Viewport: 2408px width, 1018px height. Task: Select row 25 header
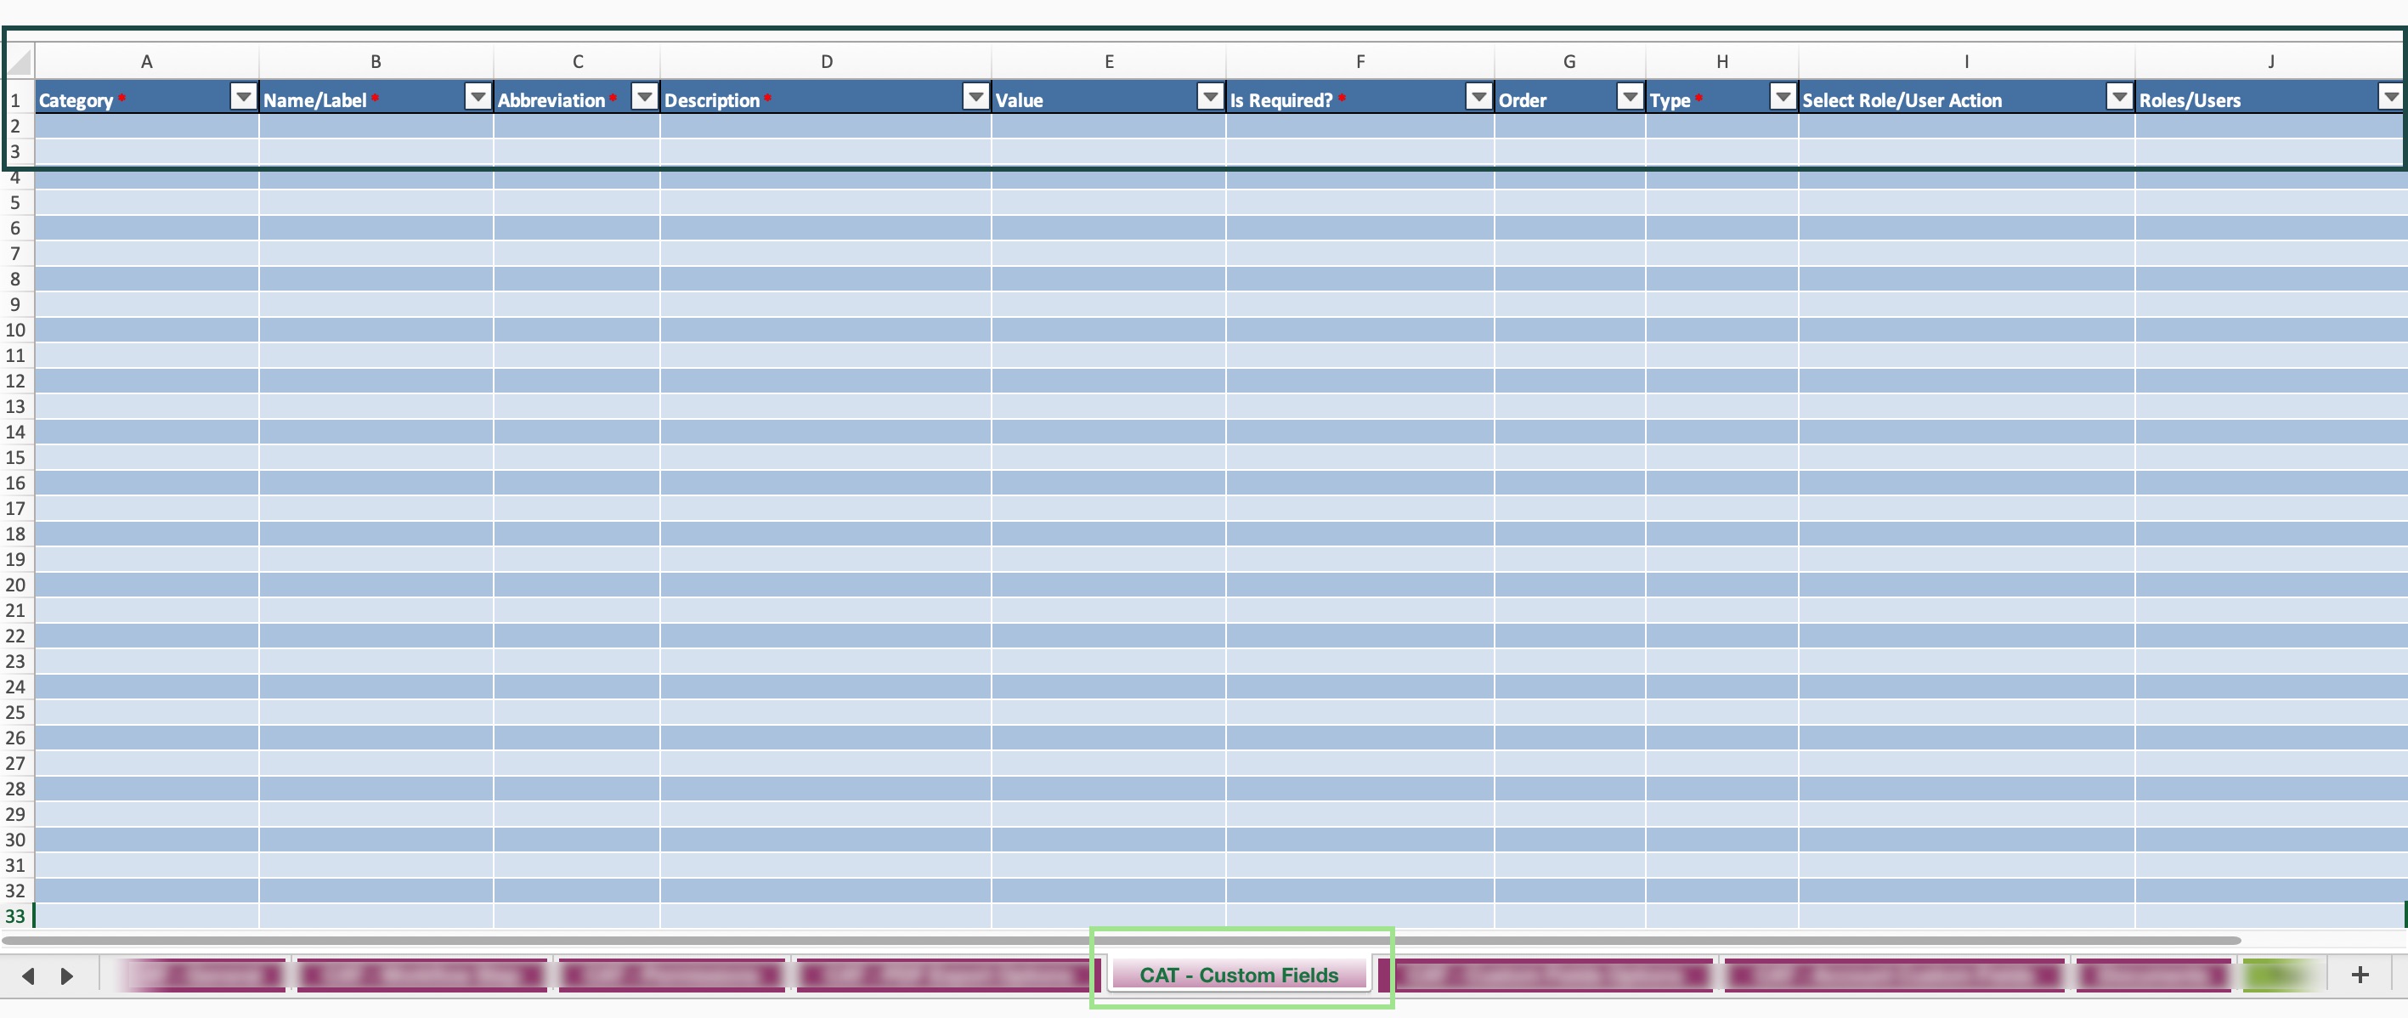click(16, 712)
